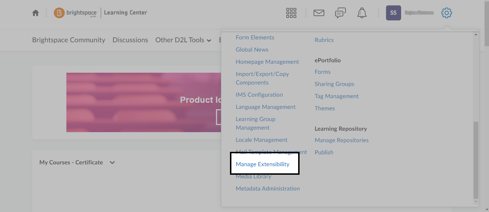
Task: Open the Media Library tool
Action: pyautogui.click(x=253, y=176)
